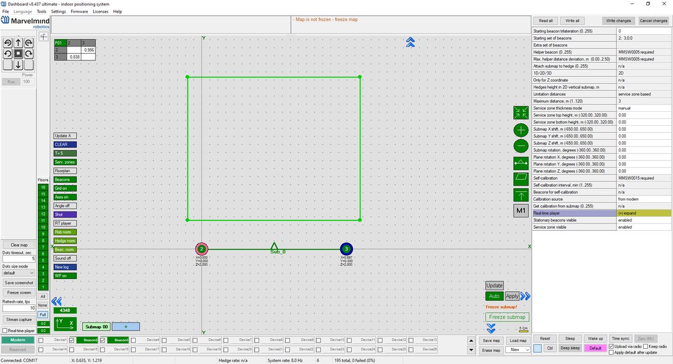Open the File menu
The width and height of the screenshot is (673, 364).
6,12
